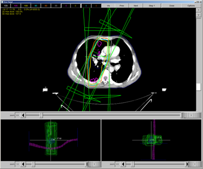This screenshot has height=169, width=203.
Task: Click the Vis button
Action: [108, 6]
